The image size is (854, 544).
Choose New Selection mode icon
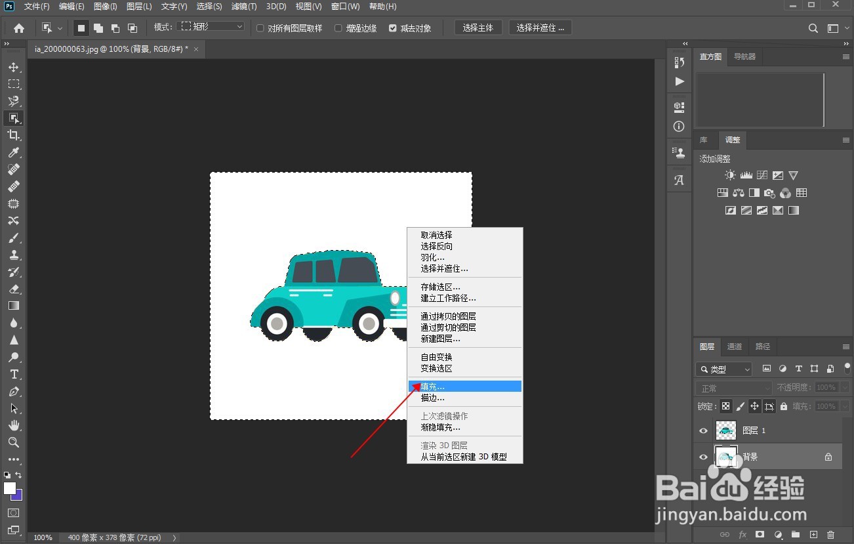[81, 28]
